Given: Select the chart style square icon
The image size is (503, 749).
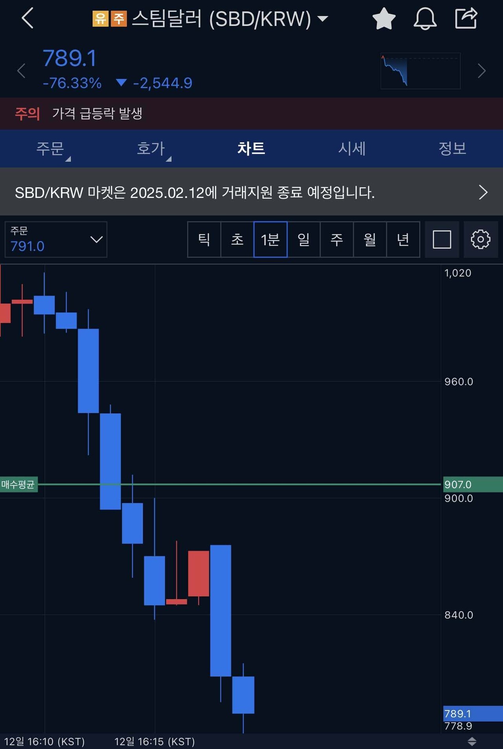Looking at the screenshot, I should (x=442, y=240).
